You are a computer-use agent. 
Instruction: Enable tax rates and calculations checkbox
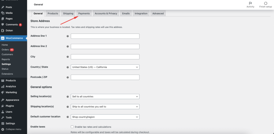(72, 127)
